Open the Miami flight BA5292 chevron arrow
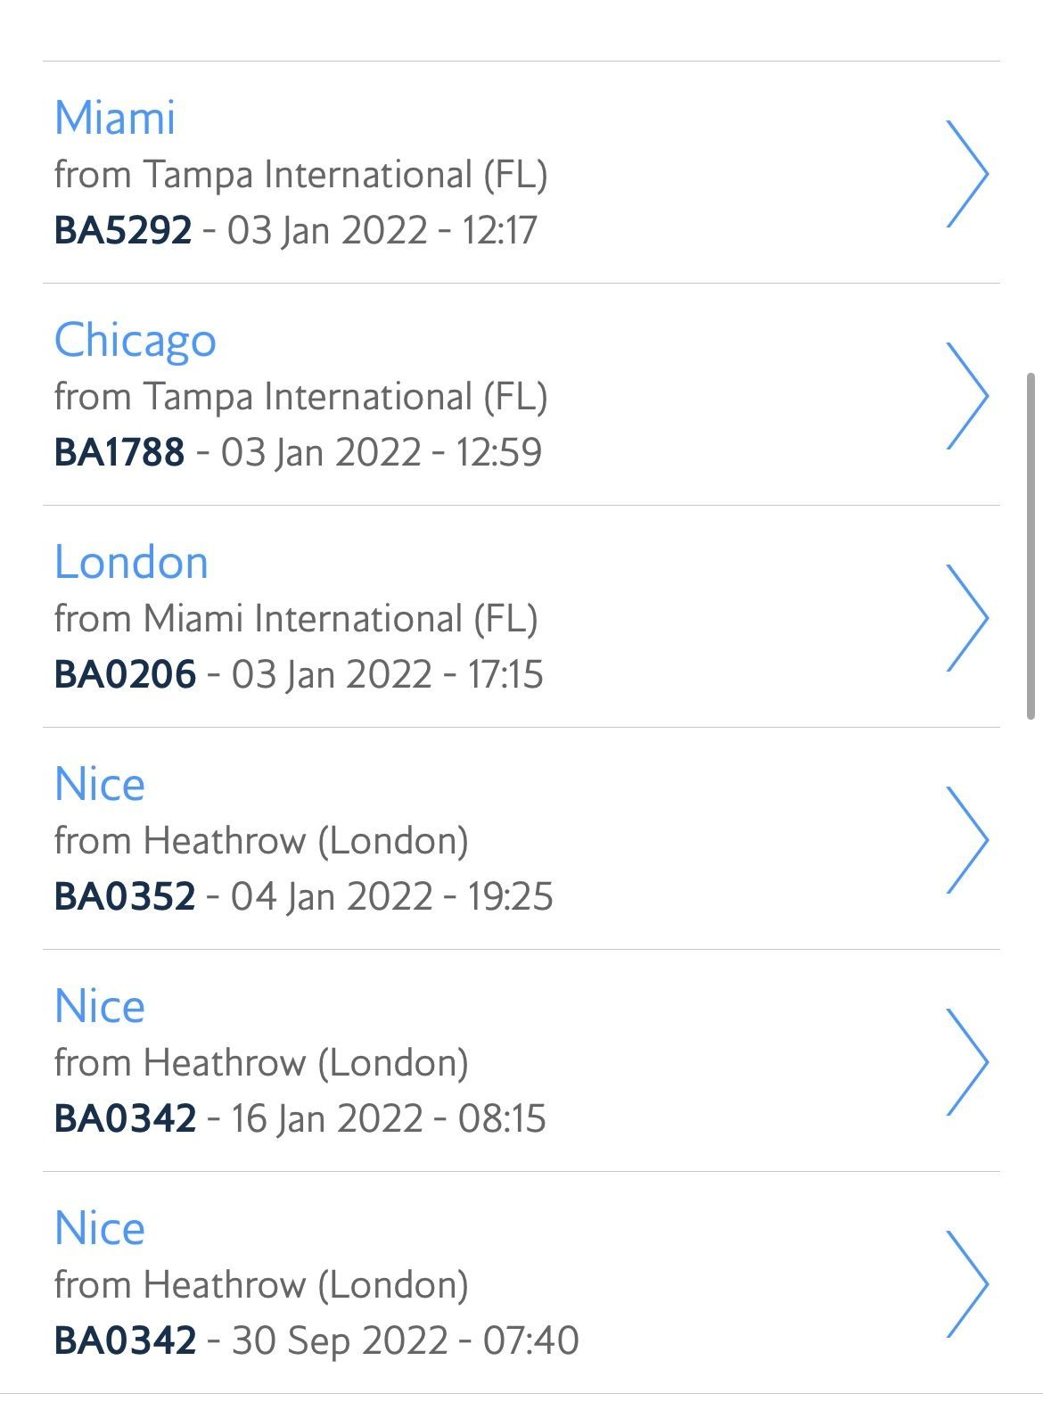 pyautogui.click(x=967, y=173)
